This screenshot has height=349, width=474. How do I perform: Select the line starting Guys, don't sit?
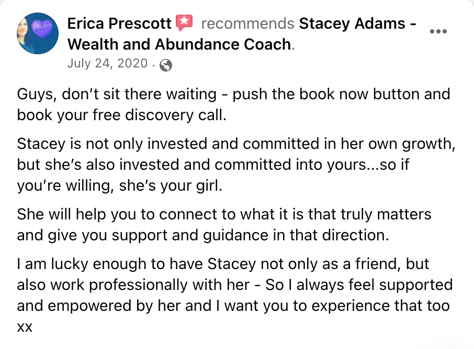[234, 94]
